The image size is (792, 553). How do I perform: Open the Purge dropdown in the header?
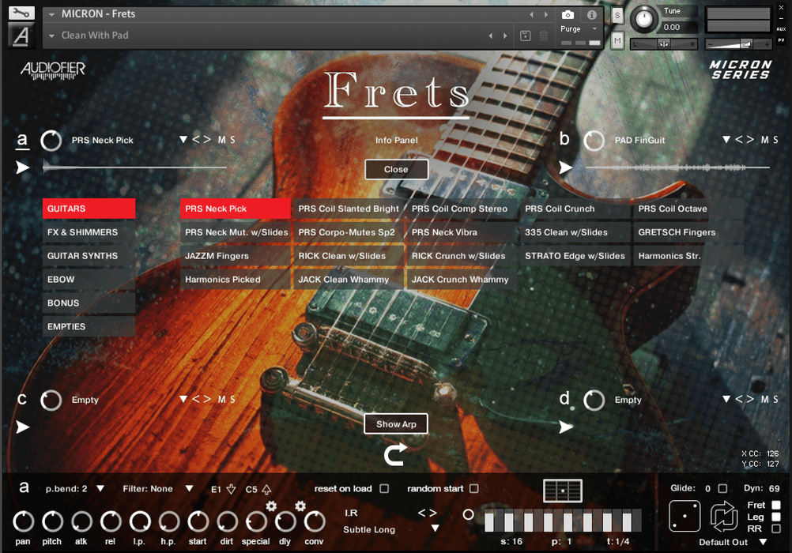point(579,28)
